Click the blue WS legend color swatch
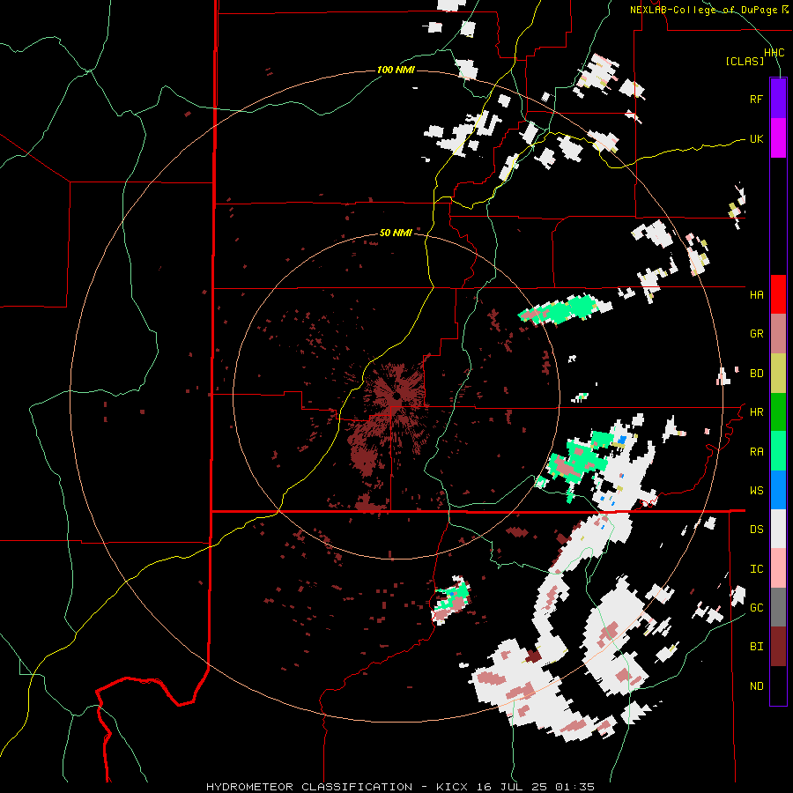 [778, 490]
